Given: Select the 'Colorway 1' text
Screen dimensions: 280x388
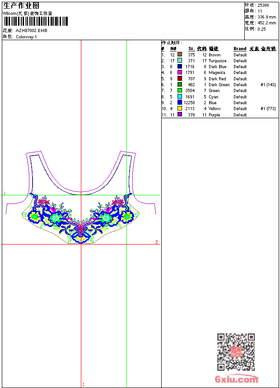Looking at the screenshot, I should [x=26, y=37].
